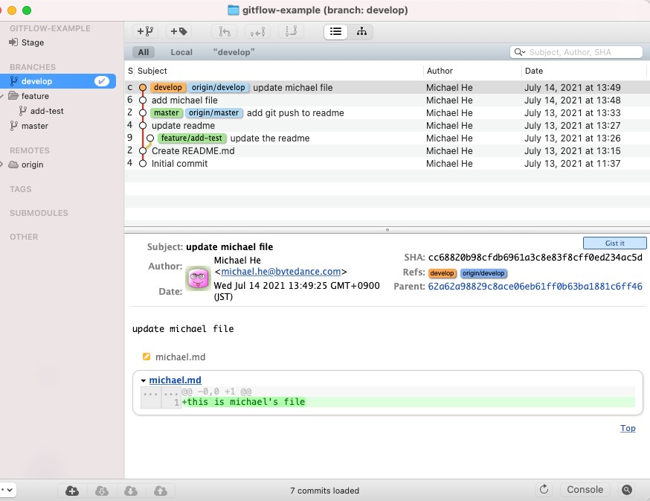Click the Create Branch toolbar icon
The image size is (650, 501).
point(145,31)
